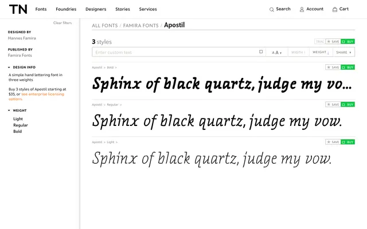This screenshot has width=367, height=229.
Task: Open the Stories menu
Action: coord(123,9)
